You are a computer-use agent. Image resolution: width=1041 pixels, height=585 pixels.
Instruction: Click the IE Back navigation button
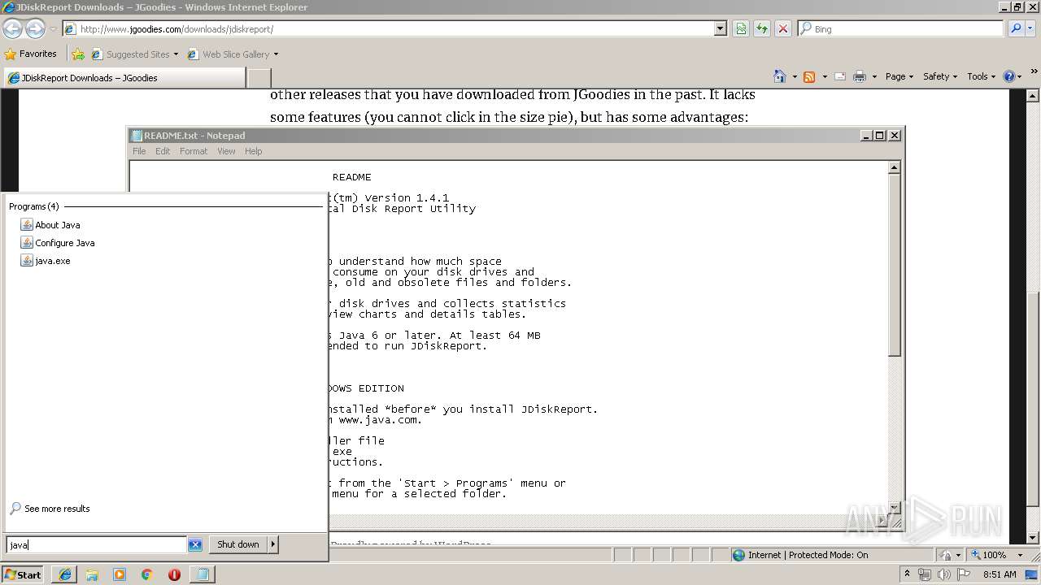tap(12, 28)
